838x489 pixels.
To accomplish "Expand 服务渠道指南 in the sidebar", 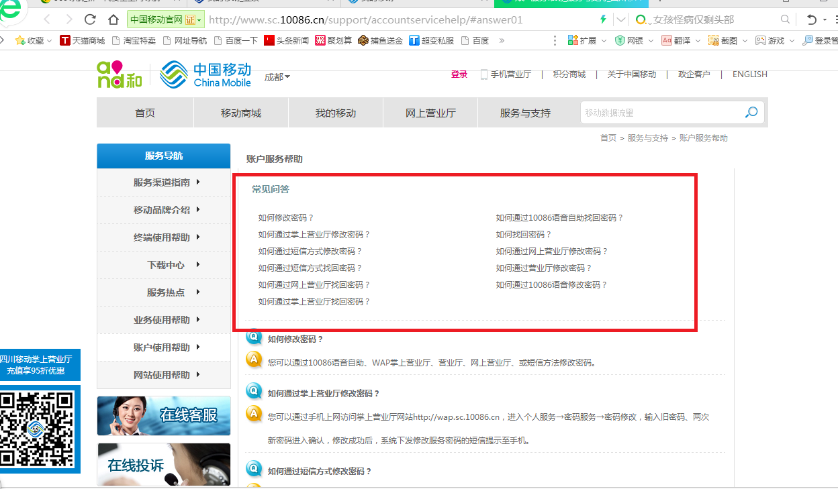I will [164, 182].
